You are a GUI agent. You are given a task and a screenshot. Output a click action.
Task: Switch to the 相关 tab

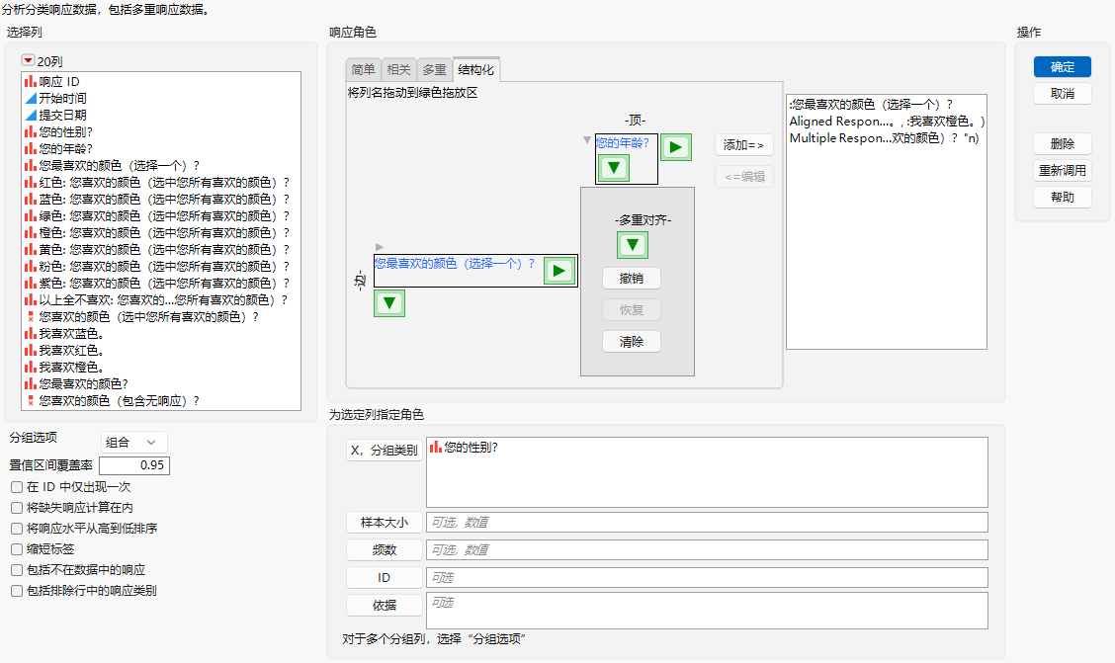(399, 69)
